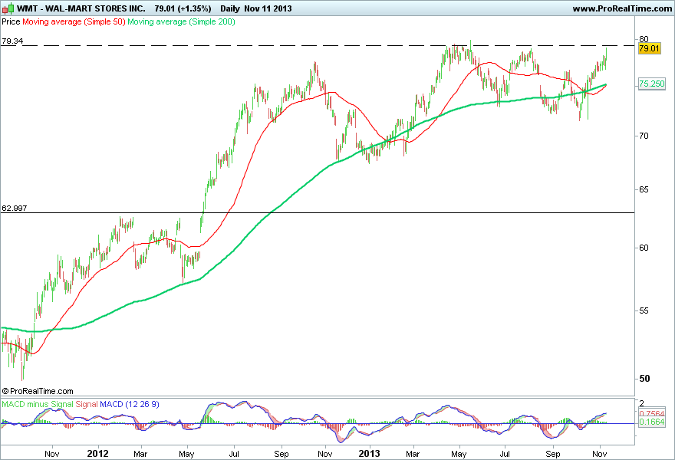Select the red Signal legend label
The image size is (675, 460).
pyautogui.click(x=87, y=404)
